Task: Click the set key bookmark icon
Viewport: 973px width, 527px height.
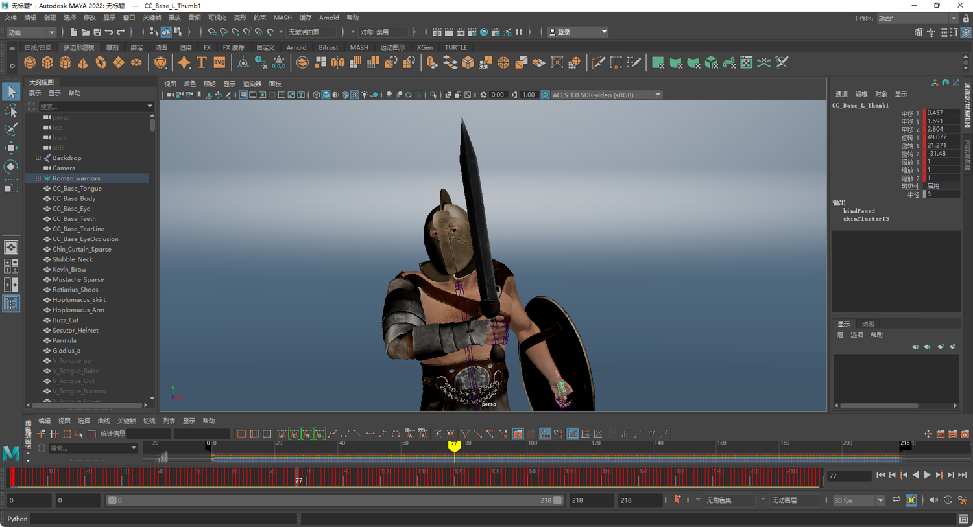Action: pos(677,500)
